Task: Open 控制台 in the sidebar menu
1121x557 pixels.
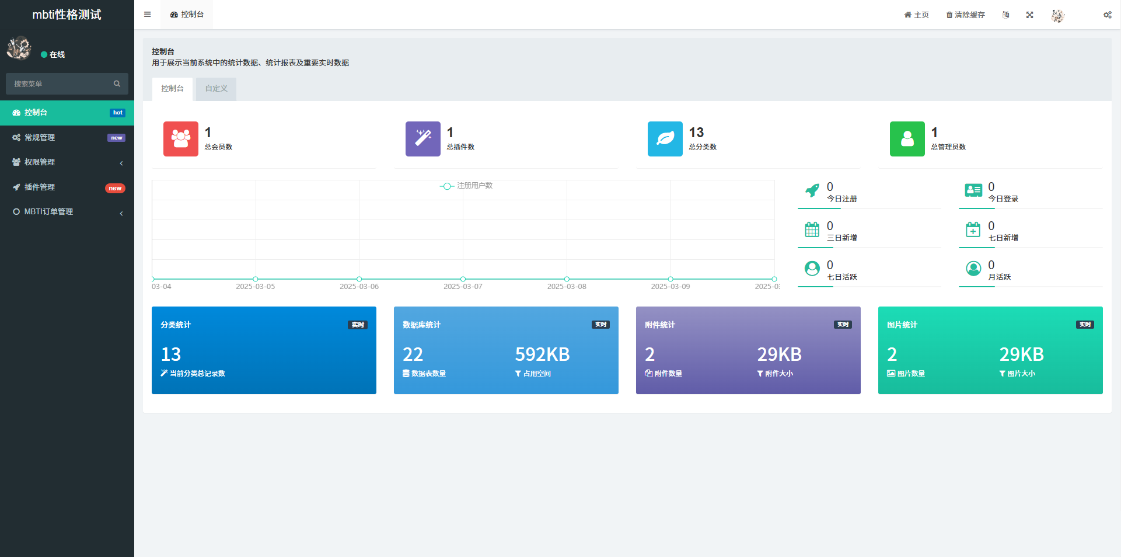Action: pos(67,113)
